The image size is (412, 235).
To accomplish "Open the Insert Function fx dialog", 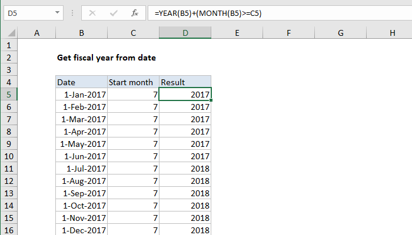I will pyautogui.click(x=134, y=12).
